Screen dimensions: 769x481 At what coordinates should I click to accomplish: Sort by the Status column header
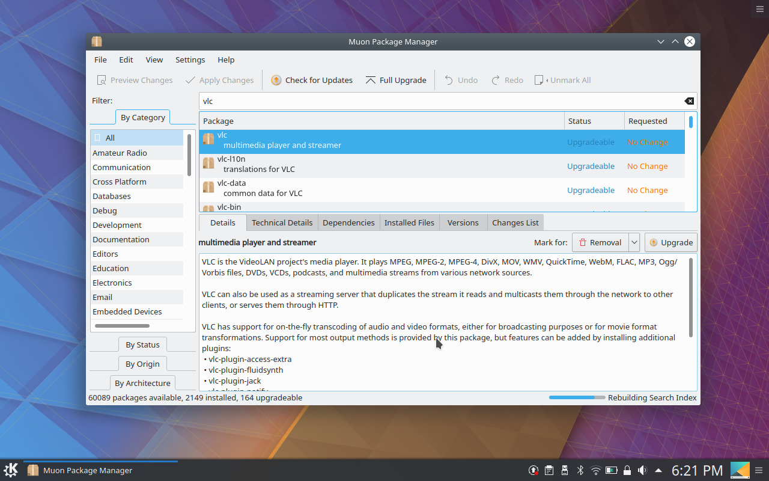click(595, 121)
